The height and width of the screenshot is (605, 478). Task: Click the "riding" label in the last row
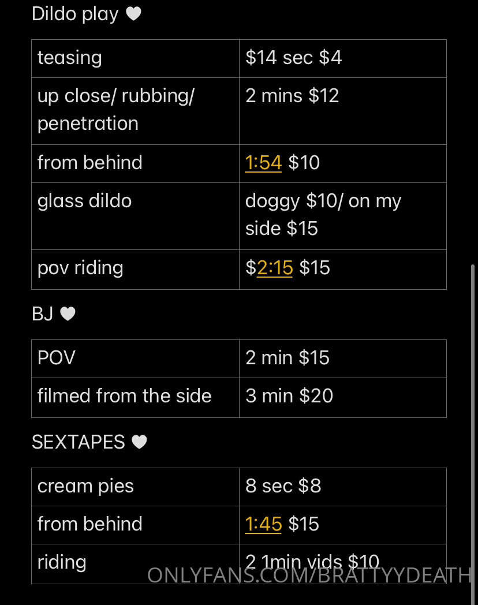click(x=62, y=562)
